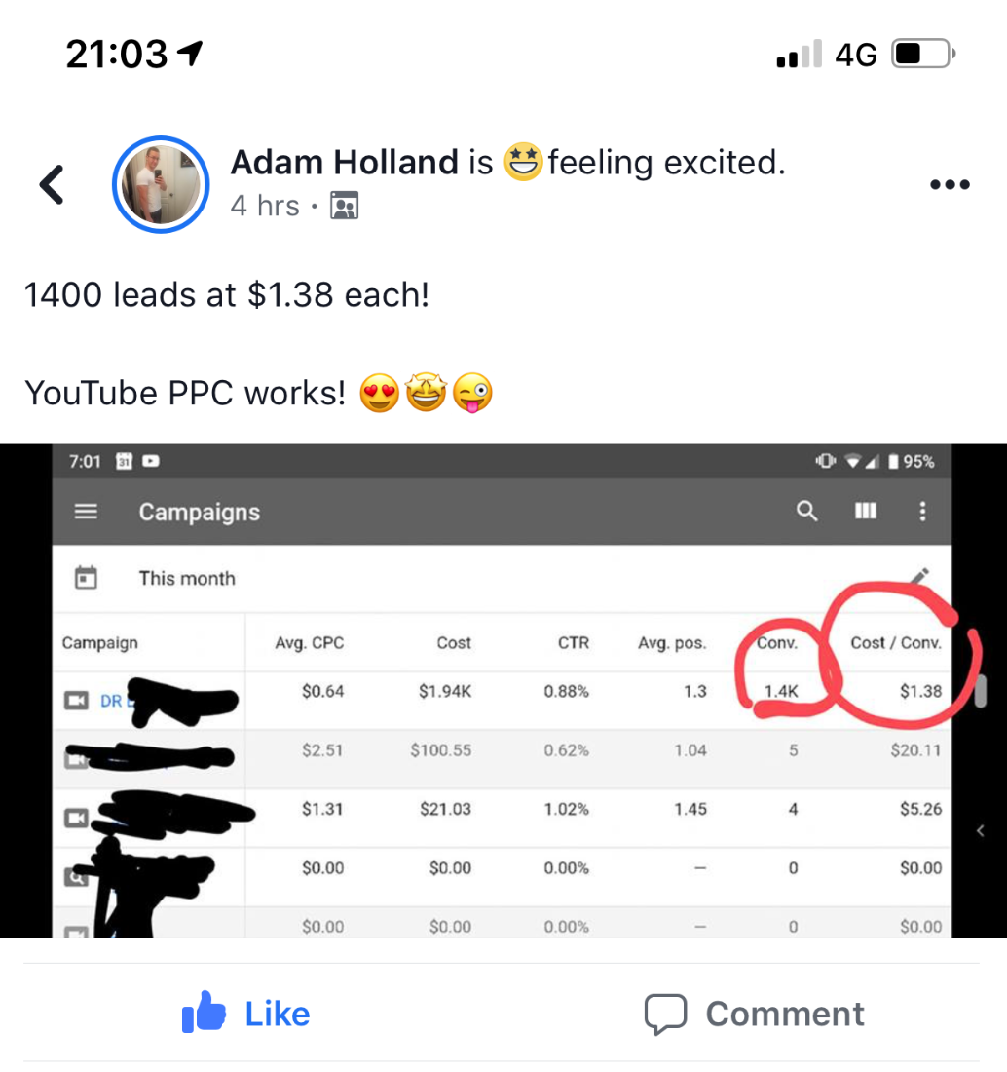Tap the pencil edit icon in date row
This screenshot has width=1007, height=1072.
pos(919,576)
